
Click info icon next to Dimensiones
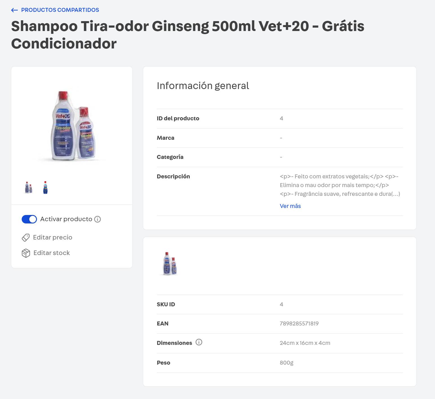click(199, 342)
